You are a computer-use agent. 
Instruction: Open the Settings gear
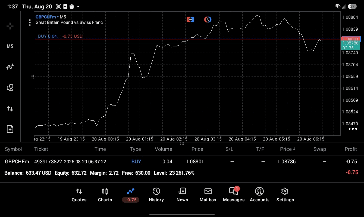coord(285,195)
